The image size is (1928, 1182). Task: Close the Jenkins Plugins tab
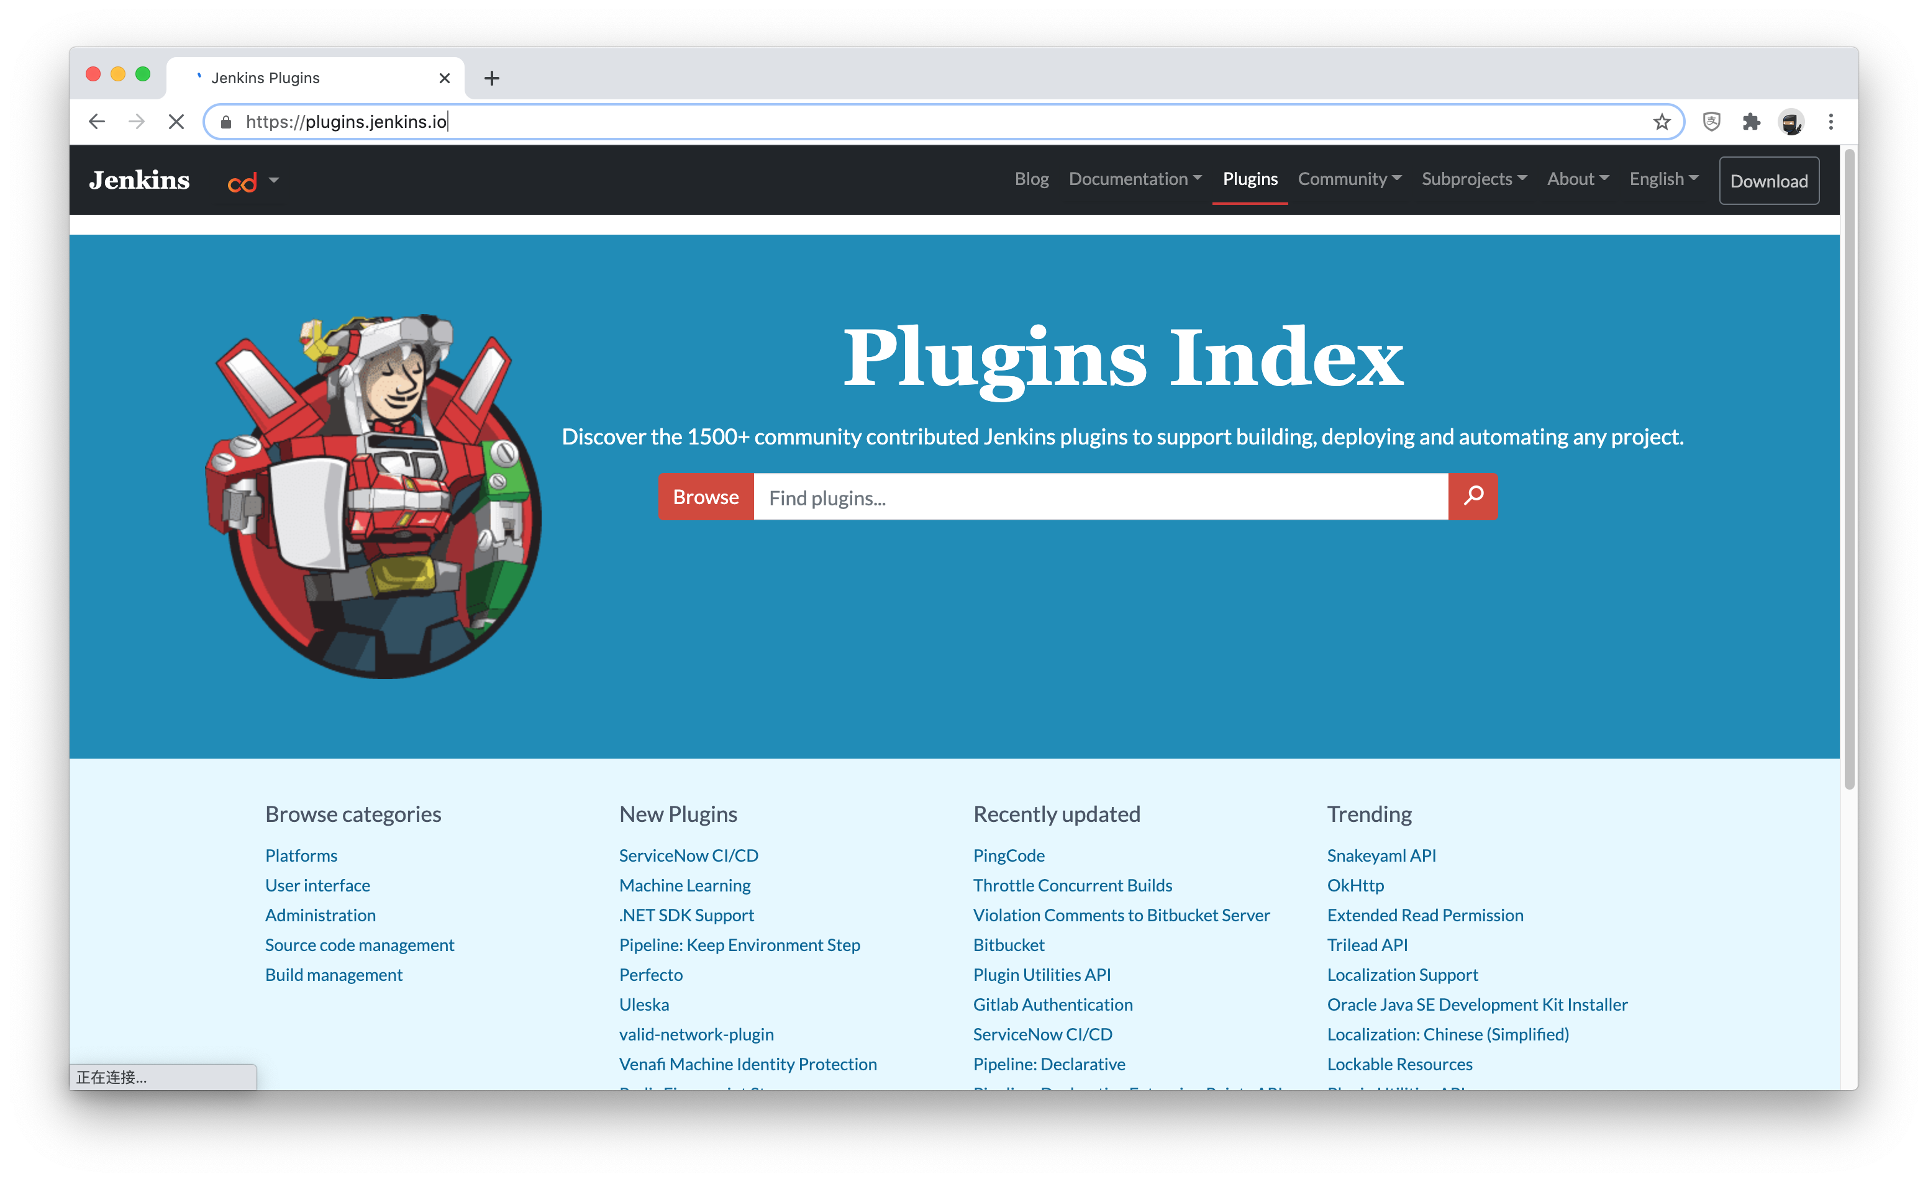(445, 78)
